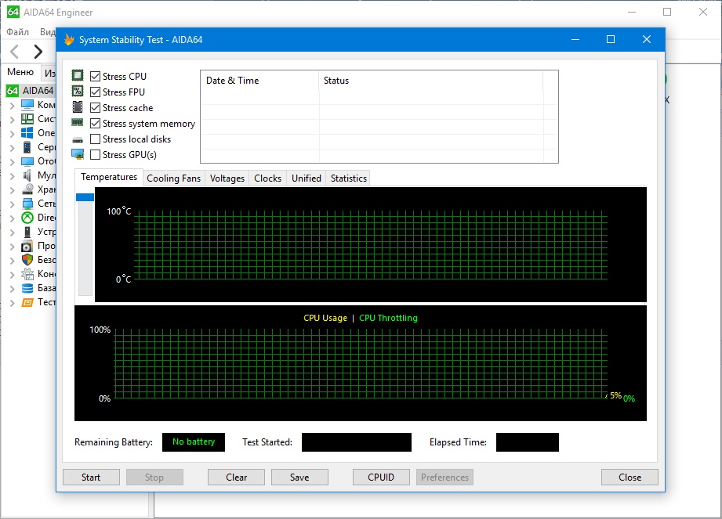722x519 pixels.
Task: Click the blue temperature sensor selector bar
Action: [x=85, y=197]
